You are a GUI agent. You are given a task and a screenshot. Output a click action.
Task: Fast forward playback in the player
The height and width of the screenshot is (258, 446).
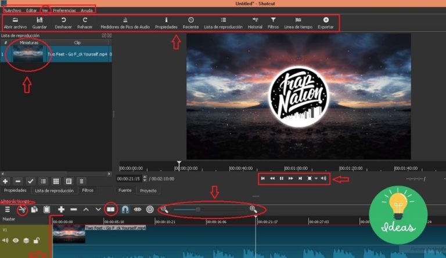coord(291,178)
